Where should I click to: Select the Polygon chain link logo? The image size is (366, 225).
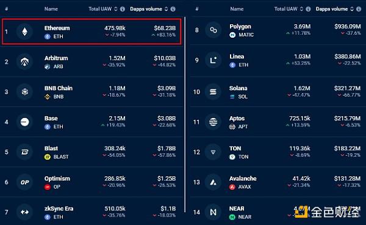point(213,30)
